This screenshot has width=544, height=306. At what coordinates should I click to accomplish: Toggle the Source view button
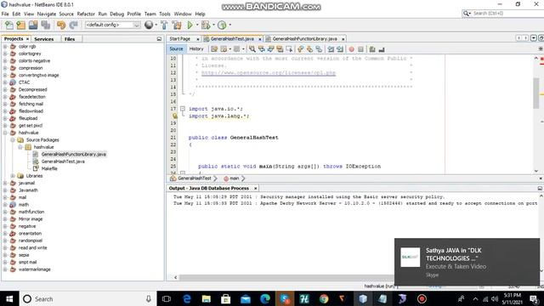tap(176, 49)
